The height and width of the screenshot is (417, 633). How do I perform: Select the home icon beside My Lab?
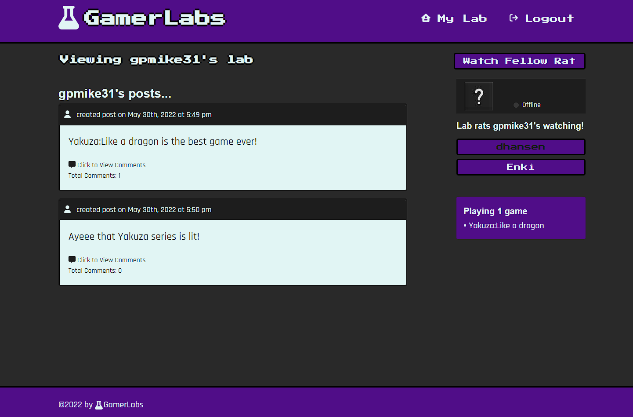coord(425,18)
